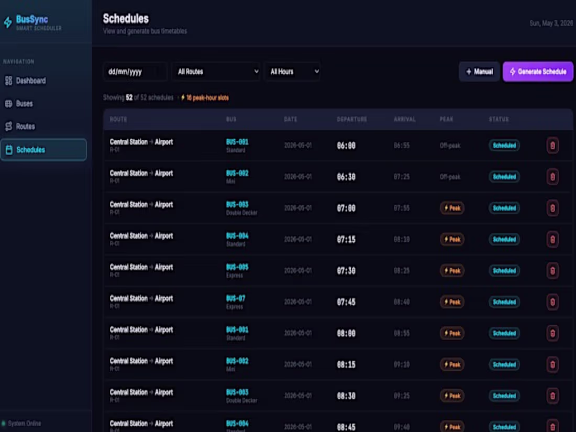Click BUS-005 Express in the 07:30 row
The height and width of the screenshot is (432, 576).
coord(237,271)
